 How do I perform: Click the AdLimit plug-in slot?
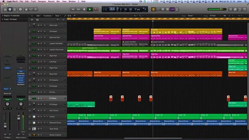pos(21,82)
